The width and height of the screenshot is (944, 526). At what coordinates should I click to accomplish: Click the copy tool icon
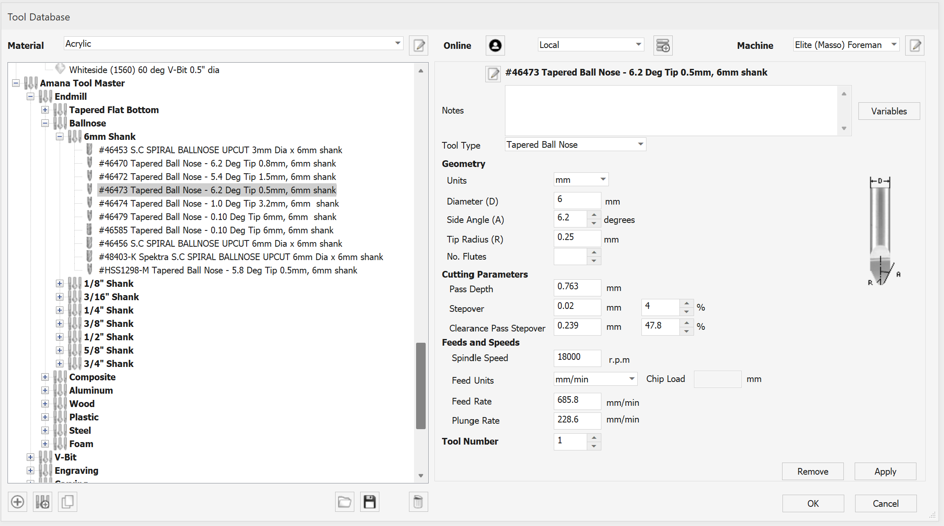pyautogui.click(x=68, y=502)
